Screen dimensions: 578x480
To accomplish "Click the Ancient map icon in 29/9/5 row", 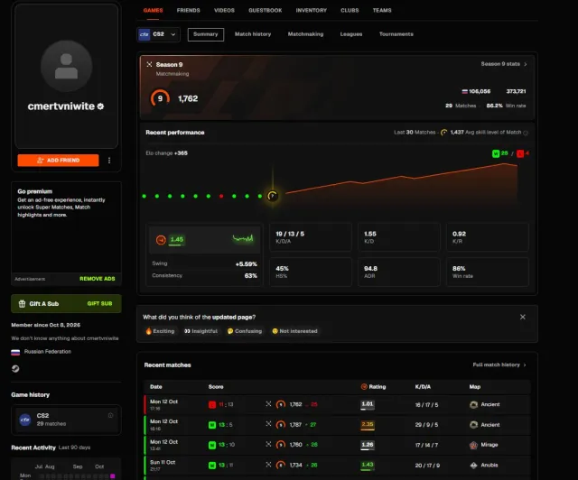I will click(x=473, y=425).
